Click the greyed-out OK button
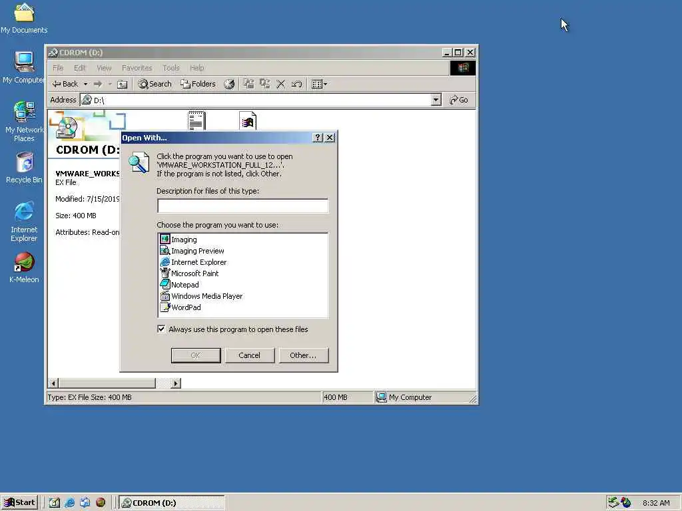Image resolution: width=682 pixels, height=511 pixels. pos(196,355)
